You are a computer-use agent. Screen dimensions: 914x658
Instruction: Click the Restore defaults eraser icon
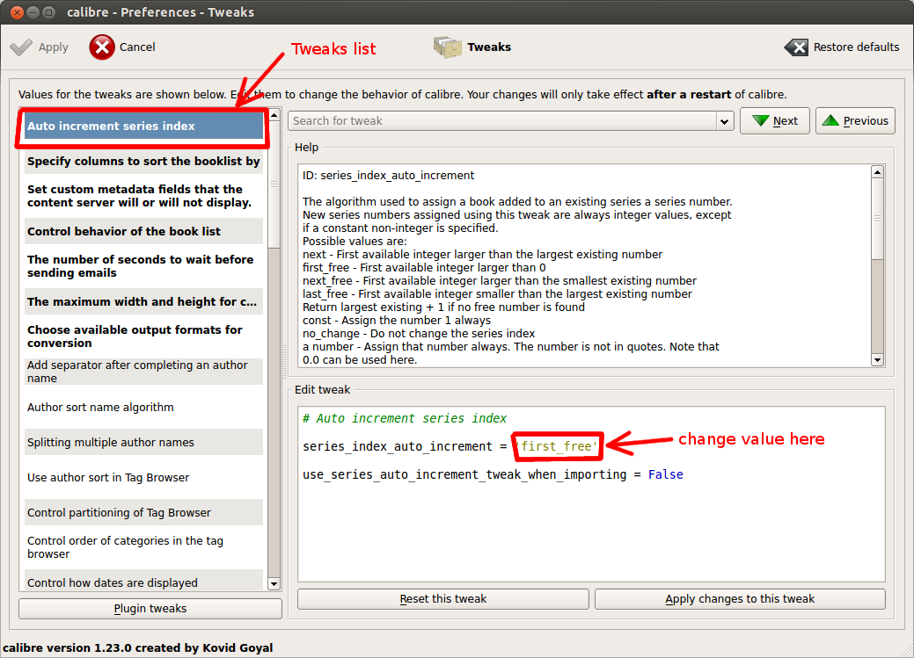point(796,47)
